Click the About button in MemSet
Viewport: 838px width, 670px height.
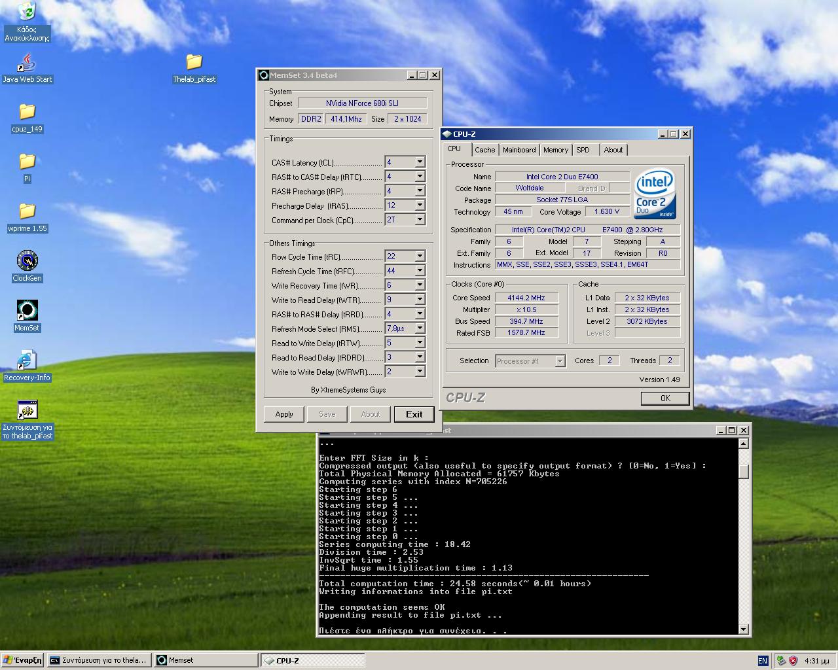point(371,414)
